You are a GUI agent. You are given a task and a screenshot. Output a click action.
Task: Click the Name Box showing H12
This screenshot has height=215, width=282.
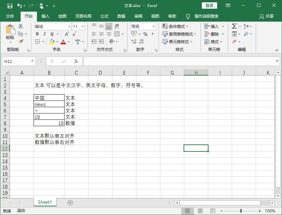coord(16,61)
